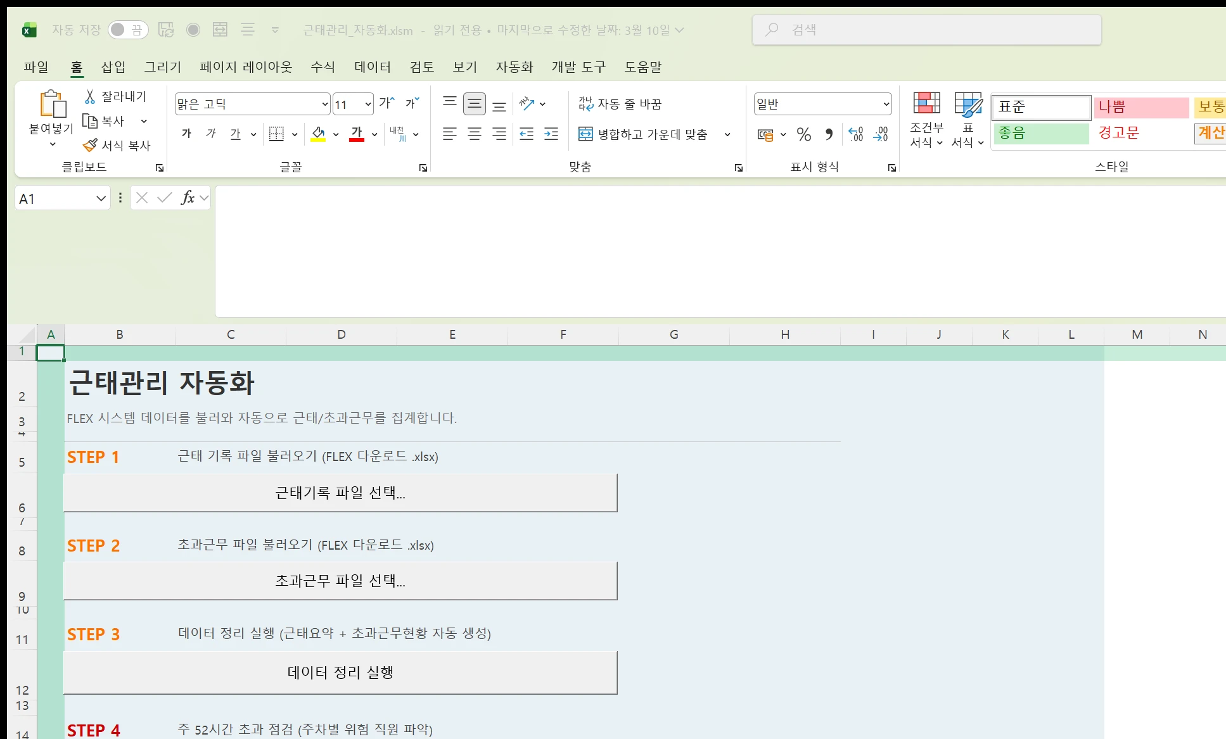Open the 수식 (Formulas) tab

click(x=322, y=66)
